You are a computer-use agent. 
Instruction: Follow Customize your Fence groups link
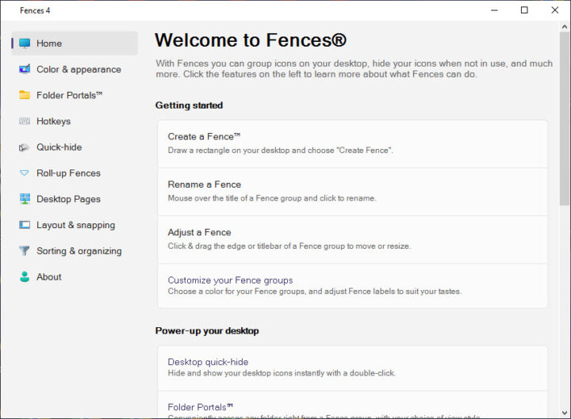pos(230,280)
